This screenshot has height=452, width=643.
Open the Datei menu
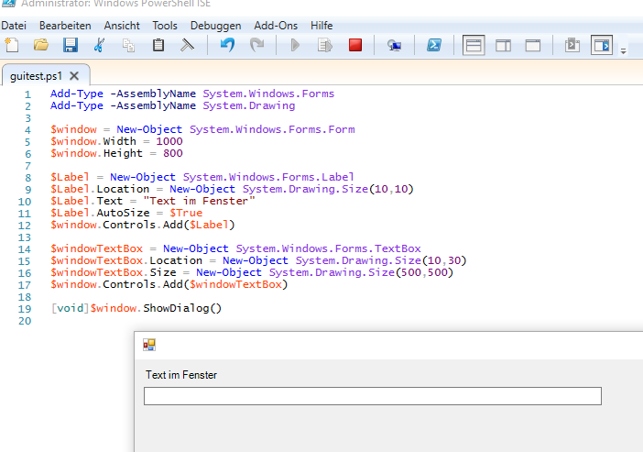[x=14, y=25]
